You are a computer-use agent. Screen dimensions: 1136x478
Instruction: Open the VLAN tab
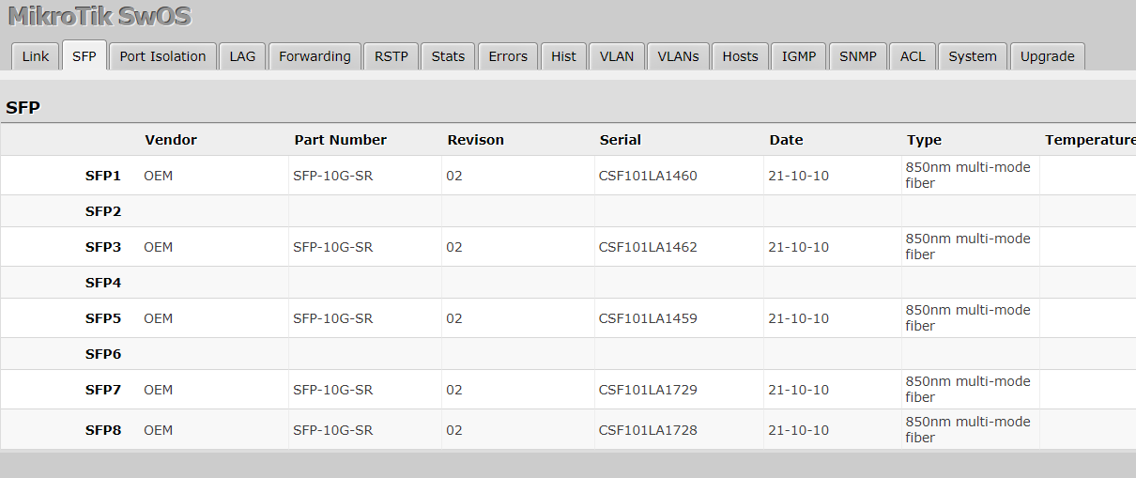(x=617, y=56)
